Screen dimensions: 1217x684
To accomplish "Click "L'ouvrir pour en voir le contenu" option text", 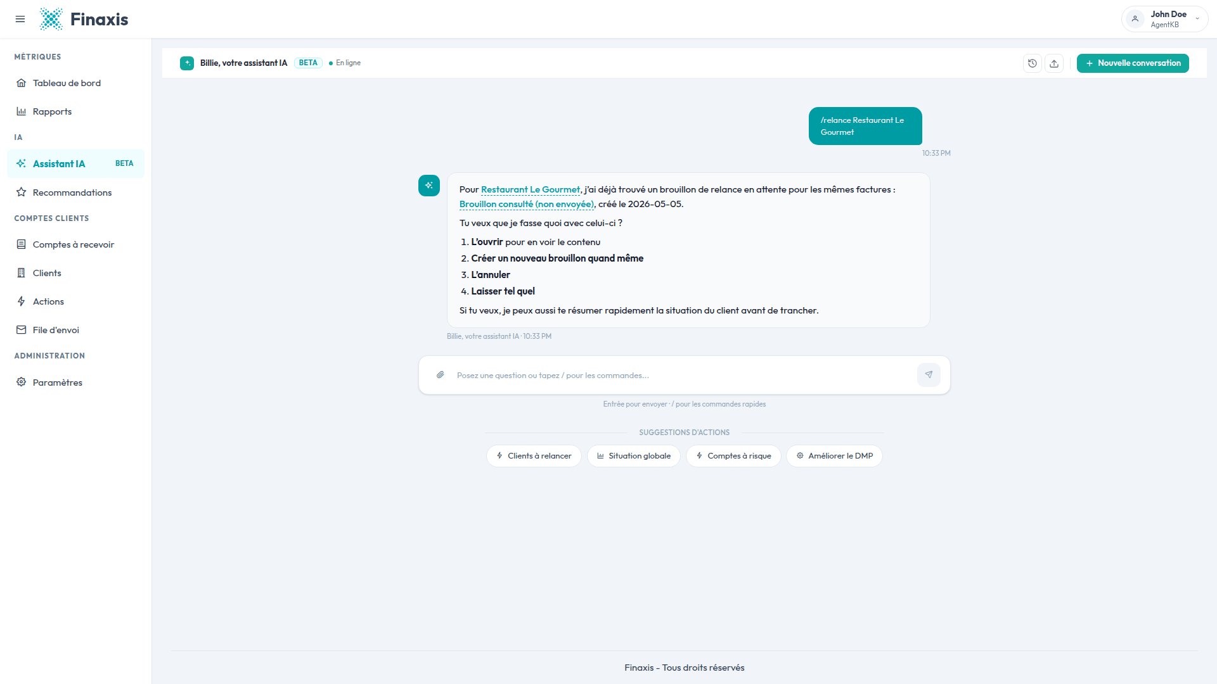I will tap(536, 242).
